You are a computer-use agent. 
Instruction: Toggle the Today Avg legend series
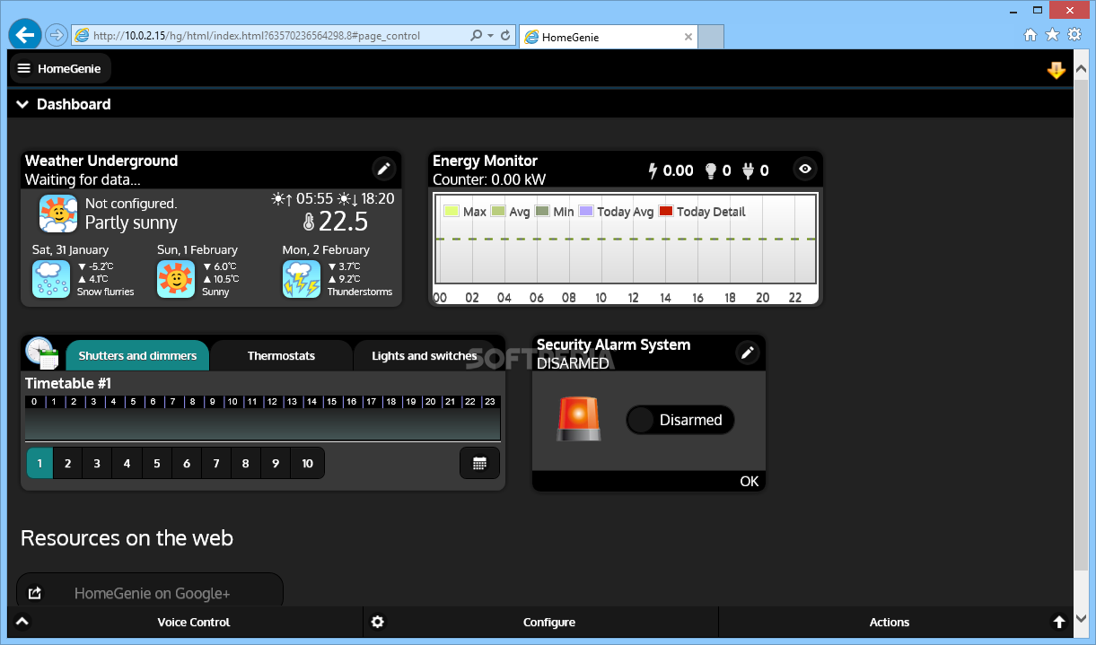tap(616, 212)
